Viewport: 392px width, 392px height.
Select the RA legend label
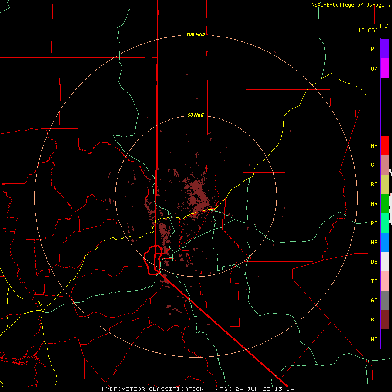coord(374,223)
